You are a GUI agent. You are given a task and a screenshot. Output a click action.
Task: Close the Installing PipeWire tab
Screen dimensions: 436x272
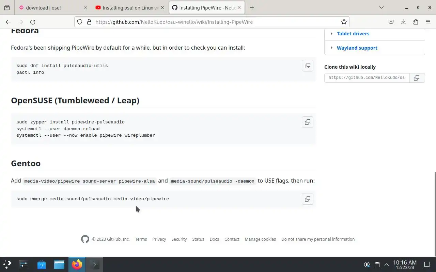tap(239, 7)
